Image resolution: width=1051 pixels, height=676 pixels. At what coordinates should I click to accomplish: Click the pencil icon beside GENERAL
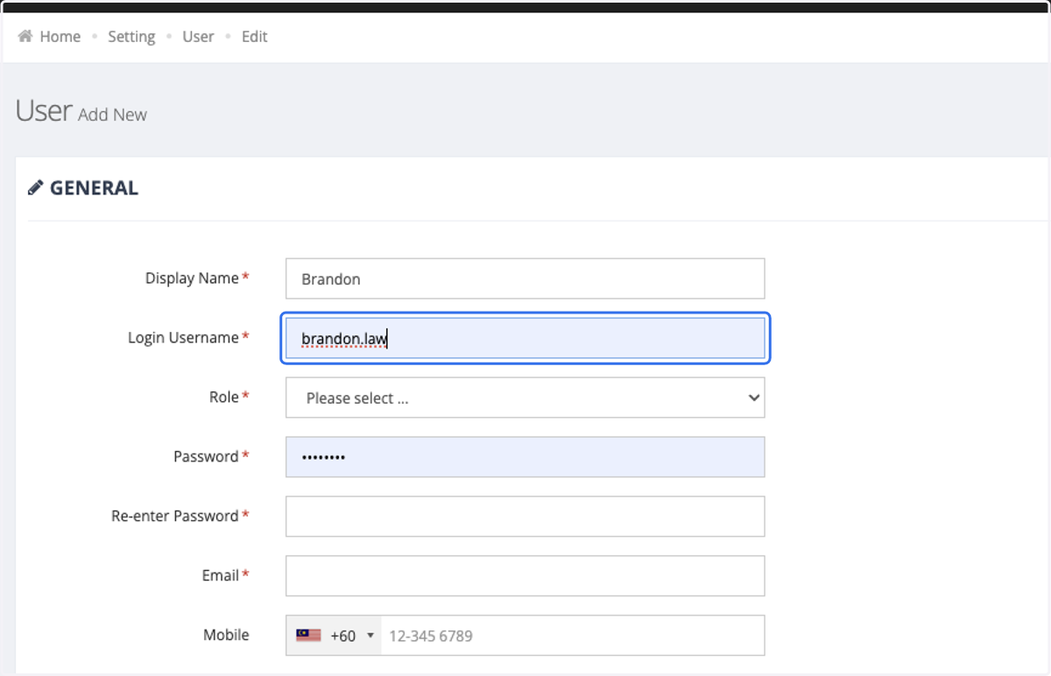(x=35, y=187)
